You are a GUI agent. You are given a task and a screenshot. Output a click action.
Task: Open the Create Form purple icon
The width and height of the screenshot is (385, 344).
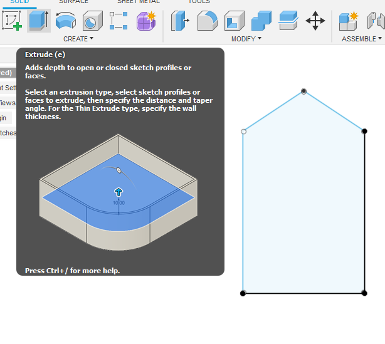[x=146, y=21]
